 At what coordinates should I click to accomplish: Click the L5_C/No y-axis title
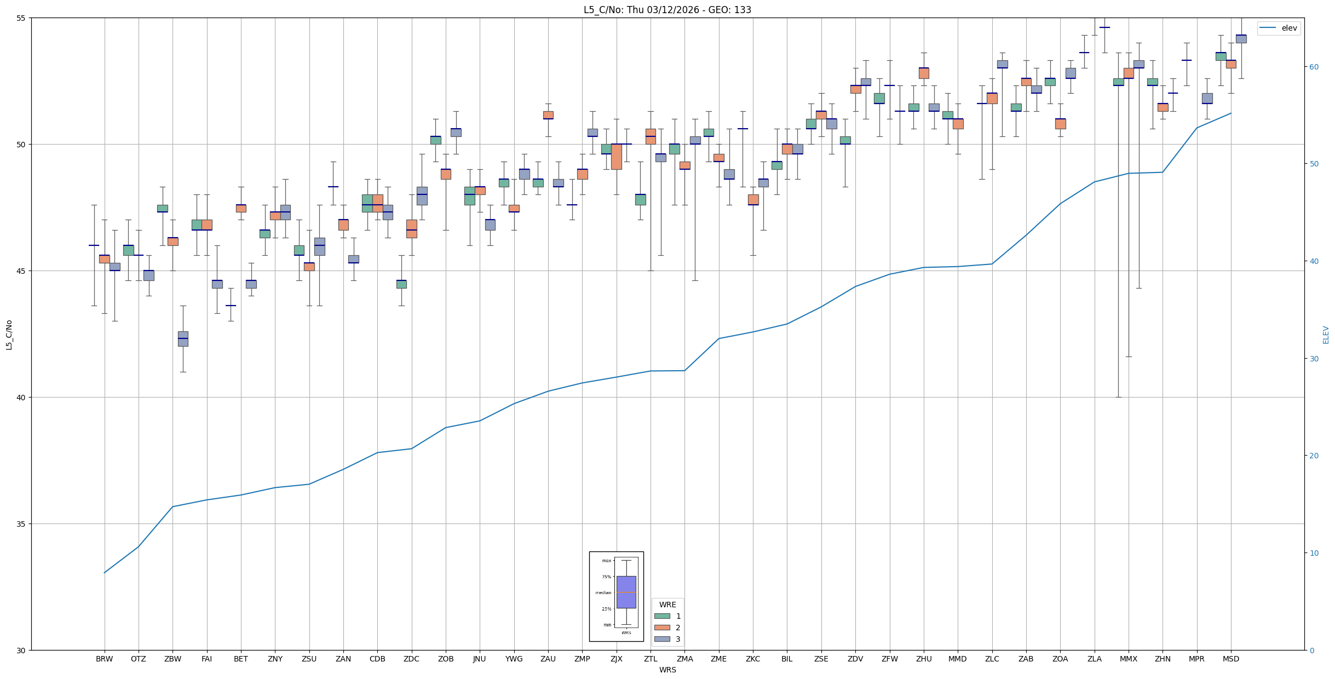[9, 335]
